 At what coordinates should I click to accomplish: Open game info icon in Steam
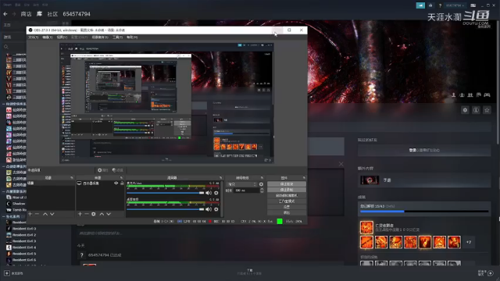[476, 110]
